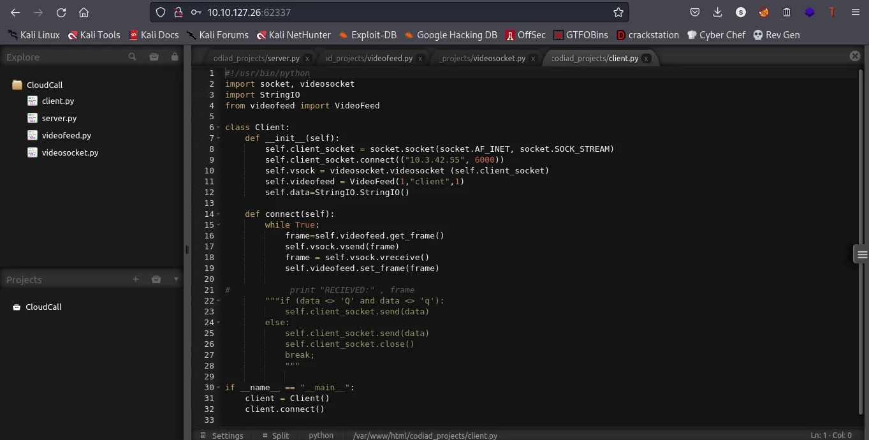Open the Kali Tools bookmark

(94, 35)
